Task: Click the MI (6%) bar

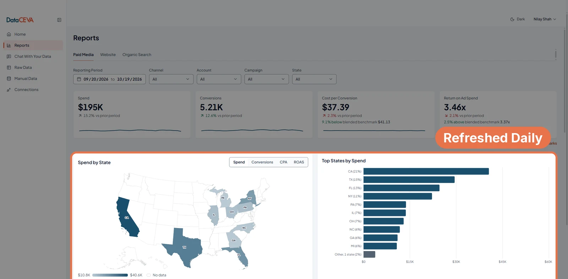Action: tap(380, 246)
